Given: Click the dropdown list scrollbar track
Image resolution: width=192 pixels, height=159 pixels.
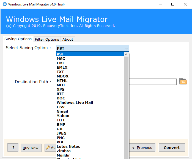Looking at the screenshot, I should [x=126, y=108].
